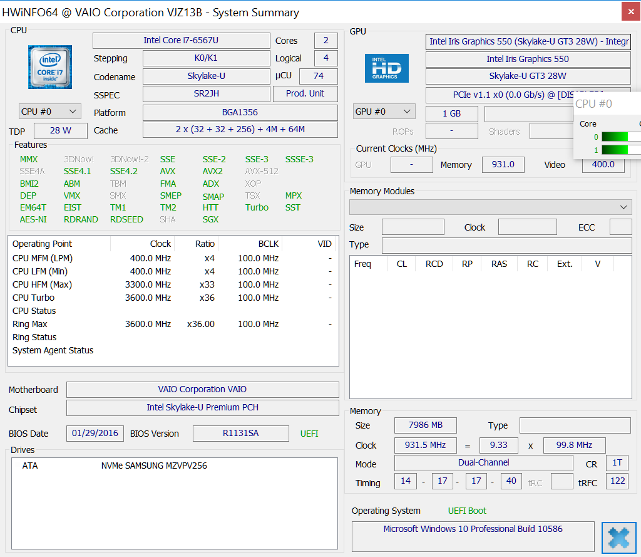Click the Intel HD Graphics logo
Viewport: 641px width, 557px height.
point(386,68)
